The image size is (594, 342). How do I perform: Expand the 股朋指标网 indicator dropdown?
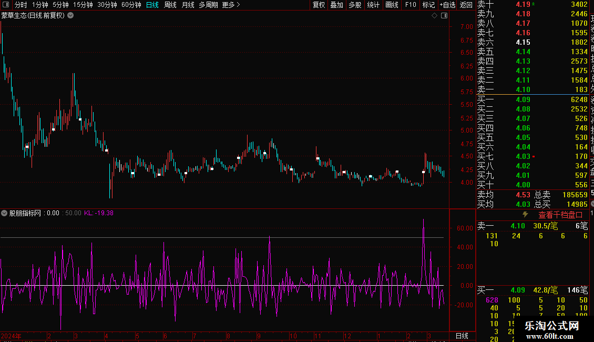[x=5, y=213]
